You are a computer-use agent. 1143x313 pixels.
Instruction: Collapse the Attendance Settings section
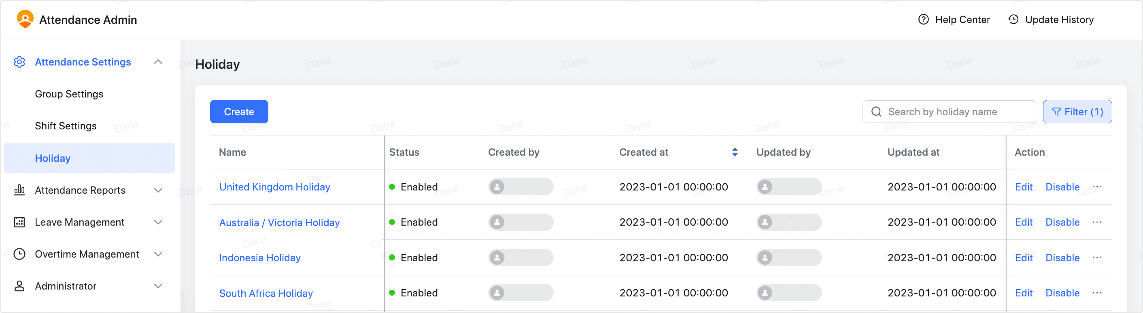pyautogui.click(x=158, y=62)
